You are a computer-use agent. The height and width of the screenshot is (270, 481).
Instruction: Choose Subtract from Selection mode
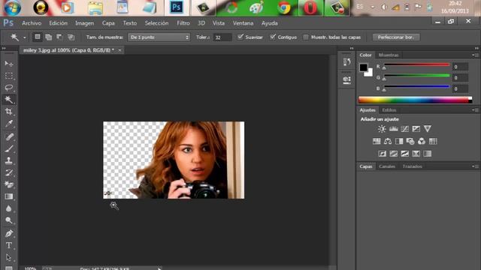click(x=59, y=37)
